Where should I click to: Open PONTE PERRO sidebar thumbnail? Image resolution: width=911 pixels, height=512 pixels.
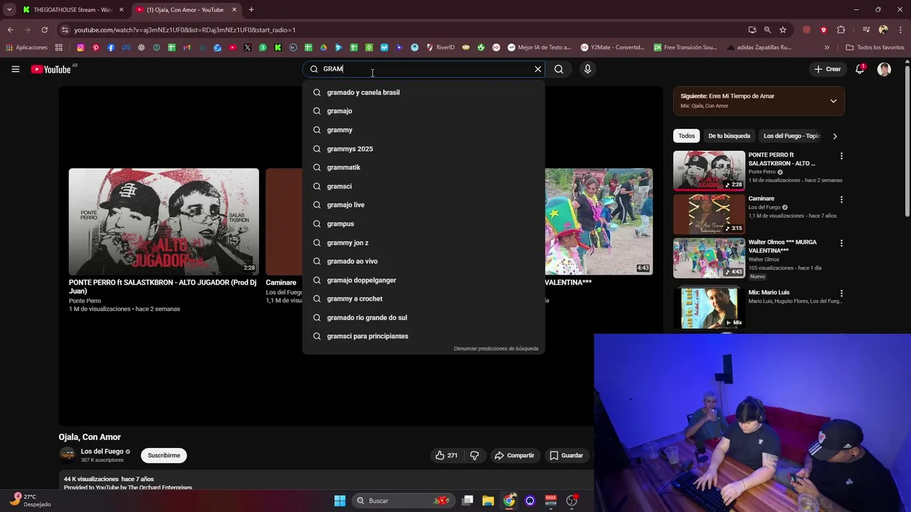coord(709,170)
